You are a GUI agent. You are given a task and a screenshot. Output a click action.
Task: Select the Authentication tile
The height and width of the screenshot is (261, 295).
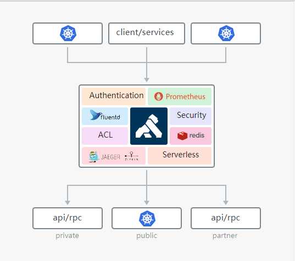pyautogui.click(x=114, y=97)
